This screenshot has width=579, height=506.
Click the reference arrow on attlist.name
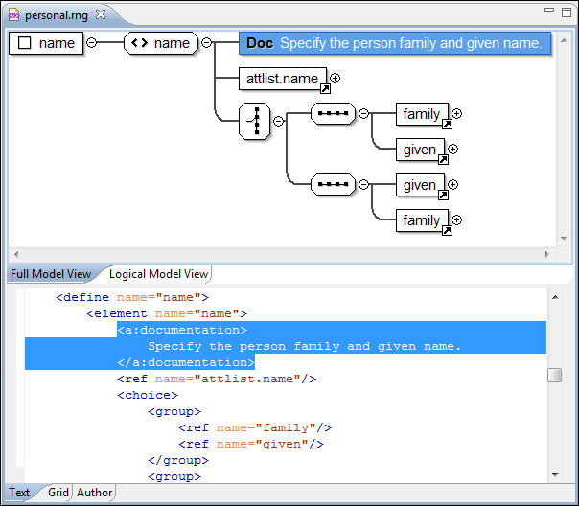tap(324, 89)
